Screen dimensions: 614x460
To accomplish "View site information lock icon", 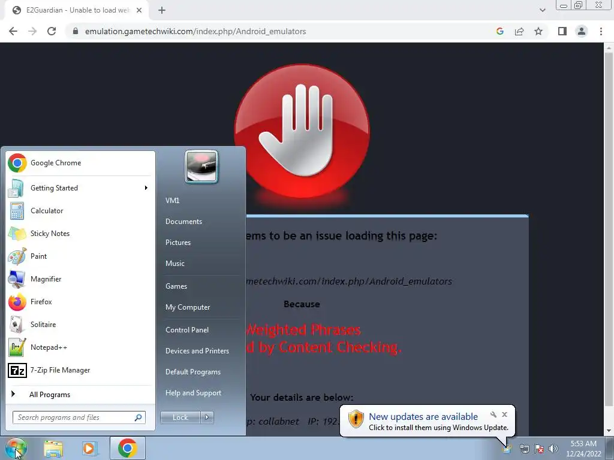I will (x=76, y=31).
